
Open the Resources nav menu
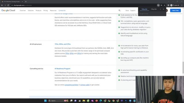53,11
